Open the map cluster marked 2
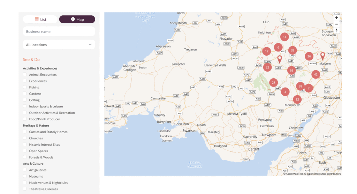The width and height of the screenshot is (357, 194). [309, 88]
